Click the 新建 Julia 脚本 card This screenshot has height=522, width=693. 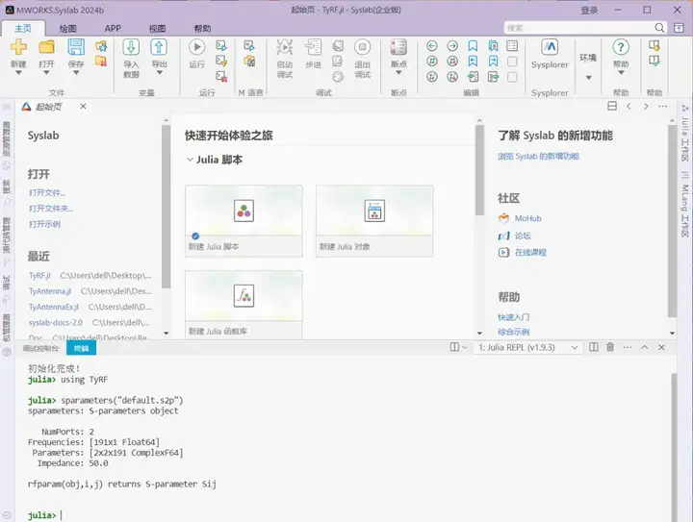[x=244, y=221]
